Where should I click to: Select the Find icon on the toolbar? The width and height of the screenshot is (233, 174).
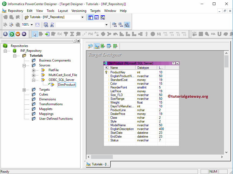(x=103, y=17)
